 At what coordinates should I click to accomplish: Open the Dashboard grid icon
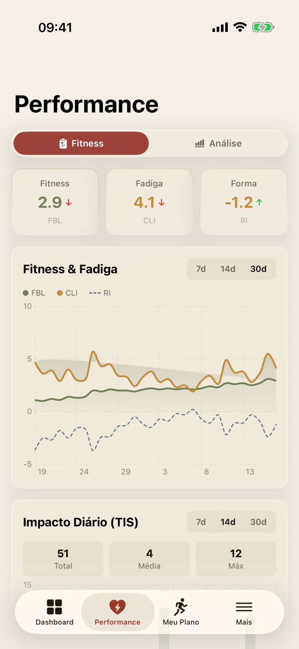(x=54, y=607)
